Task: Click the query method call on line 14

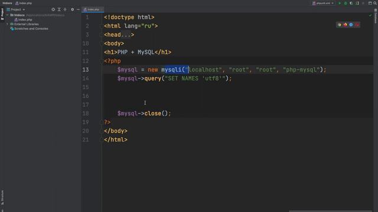Action: 152,78
